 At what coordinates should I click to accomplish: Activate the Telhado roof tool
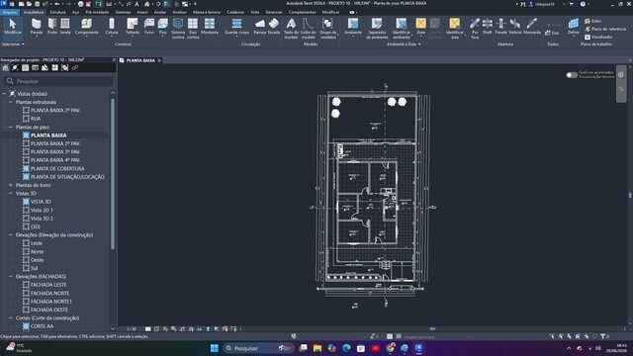[x=132, y=27]
